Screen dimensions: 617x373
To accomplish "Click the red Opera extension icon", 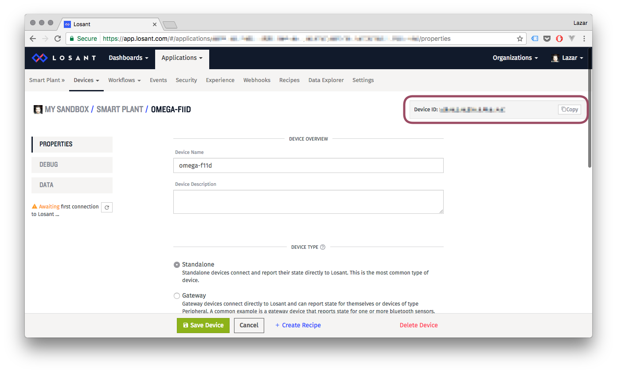I will click(559, 39).
